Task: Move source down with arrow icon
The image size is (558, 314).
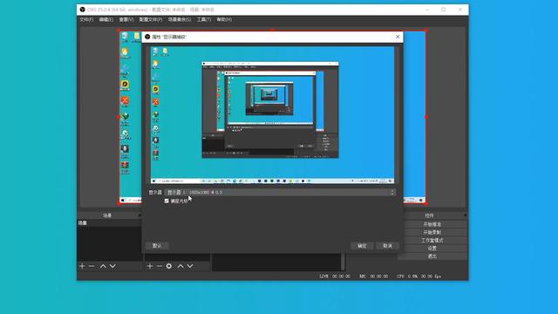Action: click(x=190, y=266)
